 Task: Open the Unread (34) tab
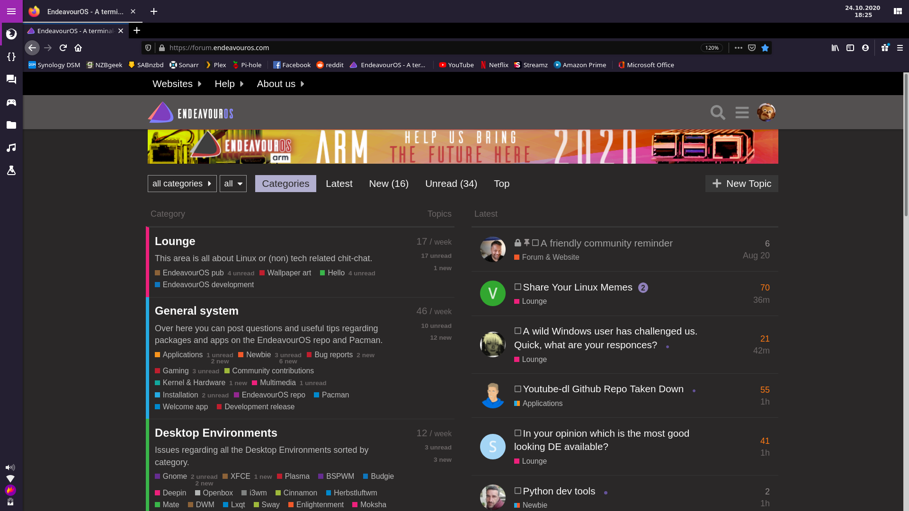click(451, 184)
